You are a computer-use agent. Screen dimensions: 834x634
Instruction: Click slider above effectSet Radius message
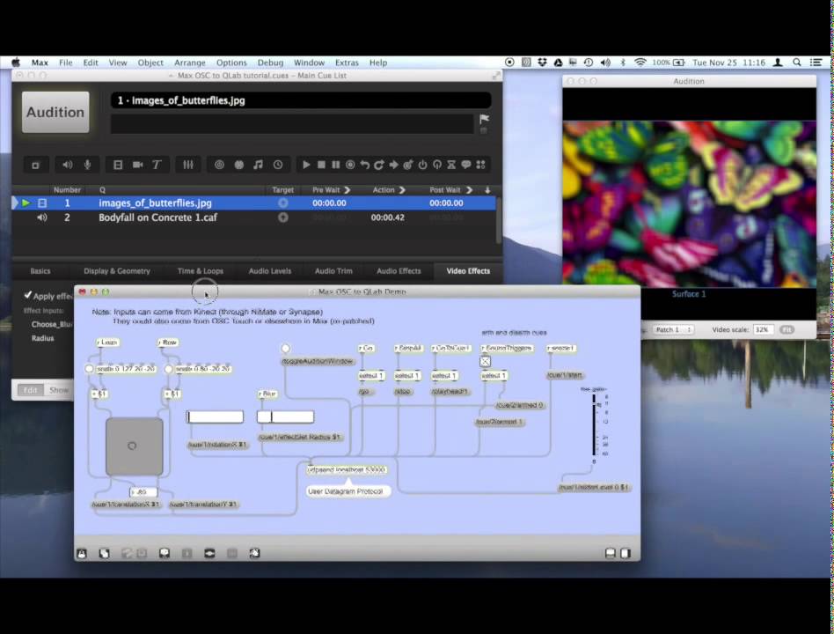pos(286,417)
